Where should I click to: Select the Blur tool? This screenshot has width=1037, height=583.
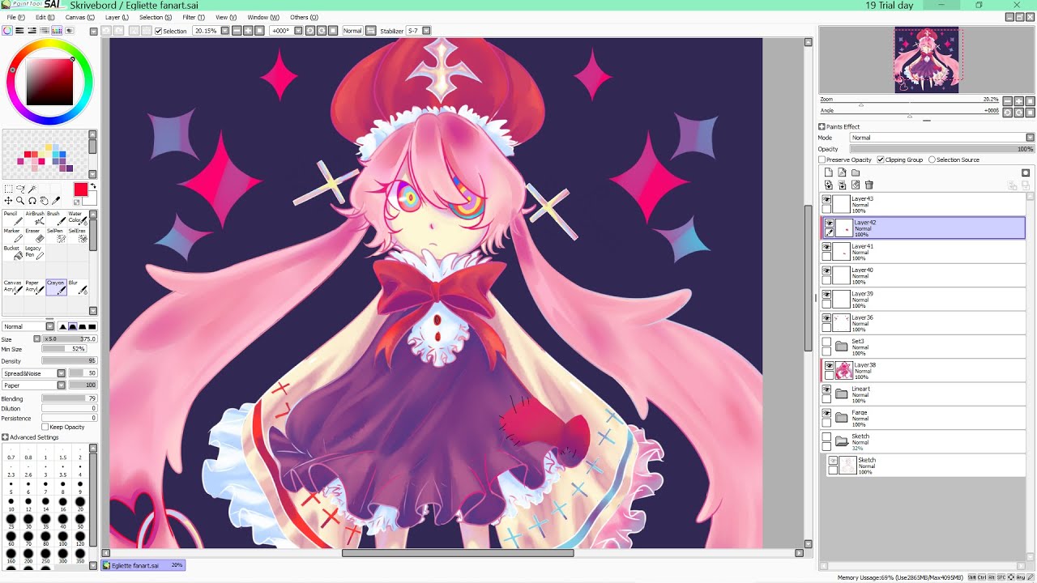[x=77, y=287]
